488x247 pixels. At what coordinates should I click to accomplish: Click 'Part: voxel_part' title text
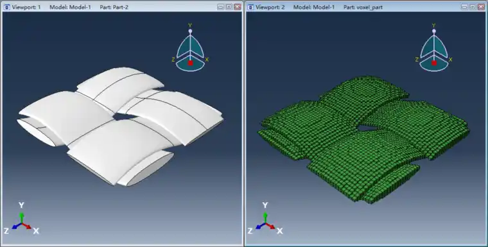[363, 7]
